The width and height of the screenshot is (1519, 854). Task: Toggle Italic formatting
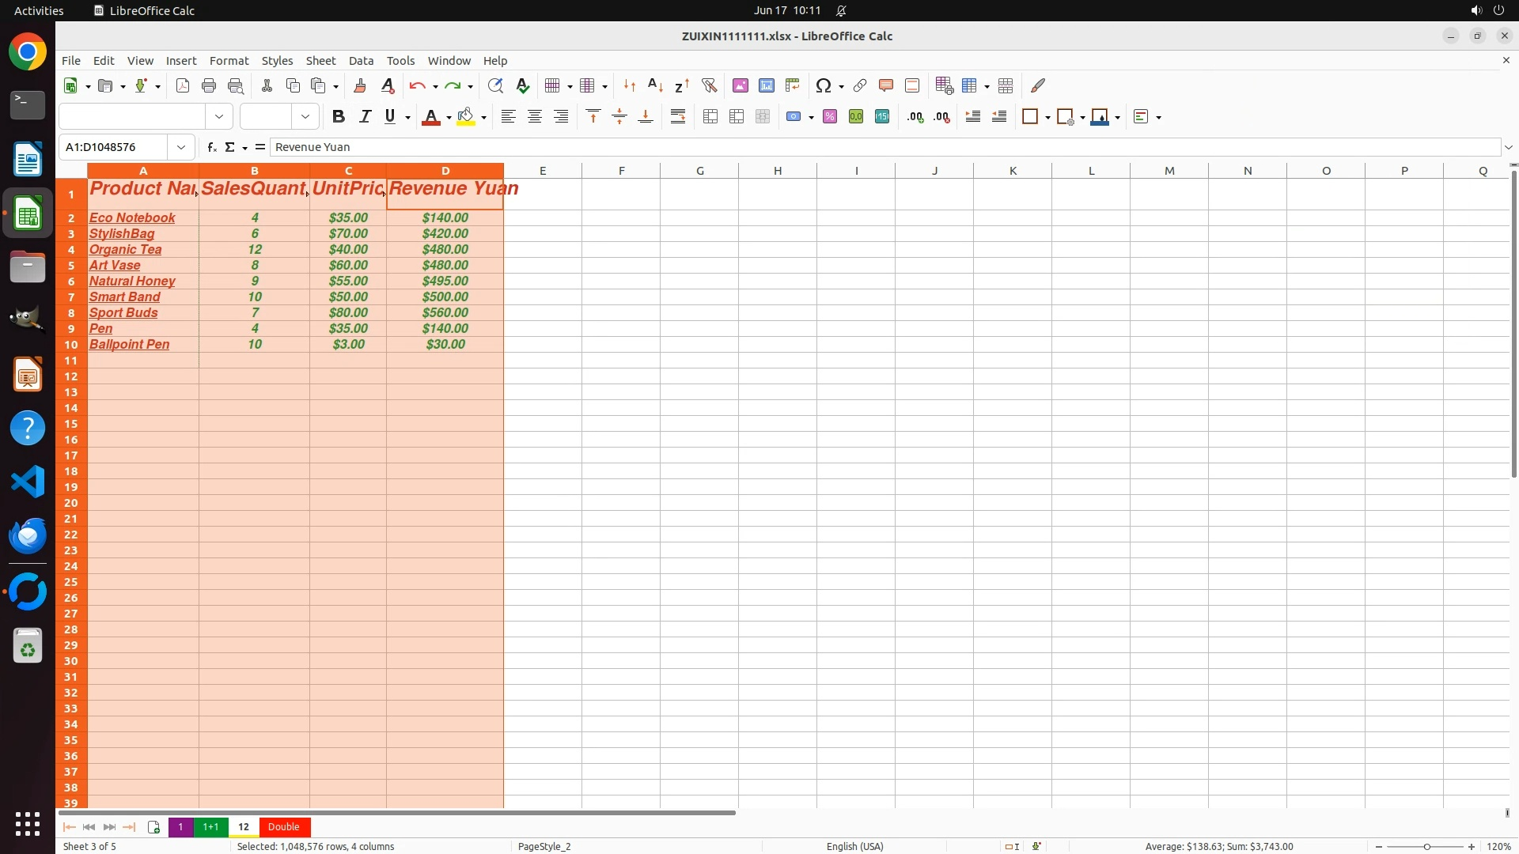pyautogui.click(x=365, y=117)
